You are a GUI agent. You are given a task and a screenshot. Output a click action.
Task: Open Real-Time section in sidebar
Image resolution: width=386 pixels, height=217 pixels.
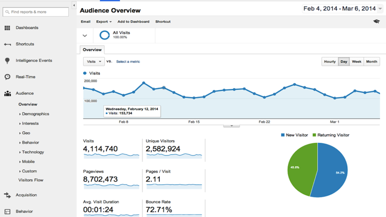coord(25,77)
